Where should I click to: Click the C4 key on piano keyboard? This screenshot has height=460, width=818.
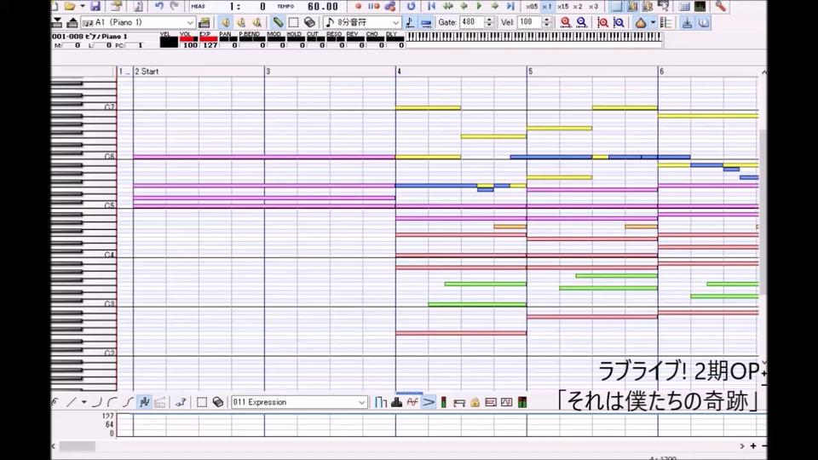(84, 255)
